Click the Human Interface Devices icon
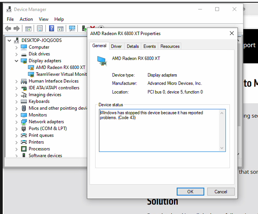Image resolution: width=258 pixels, height=214 pixels. pos(24,81)
